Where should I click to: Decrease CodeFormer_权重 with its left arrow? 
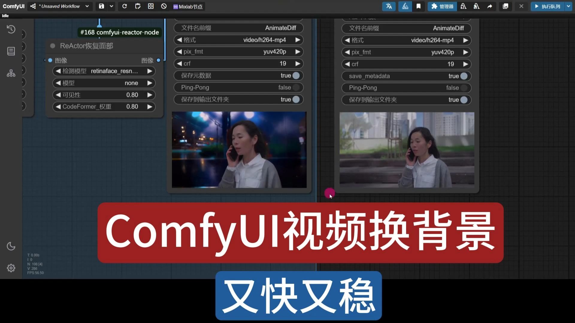pos(58,107)
